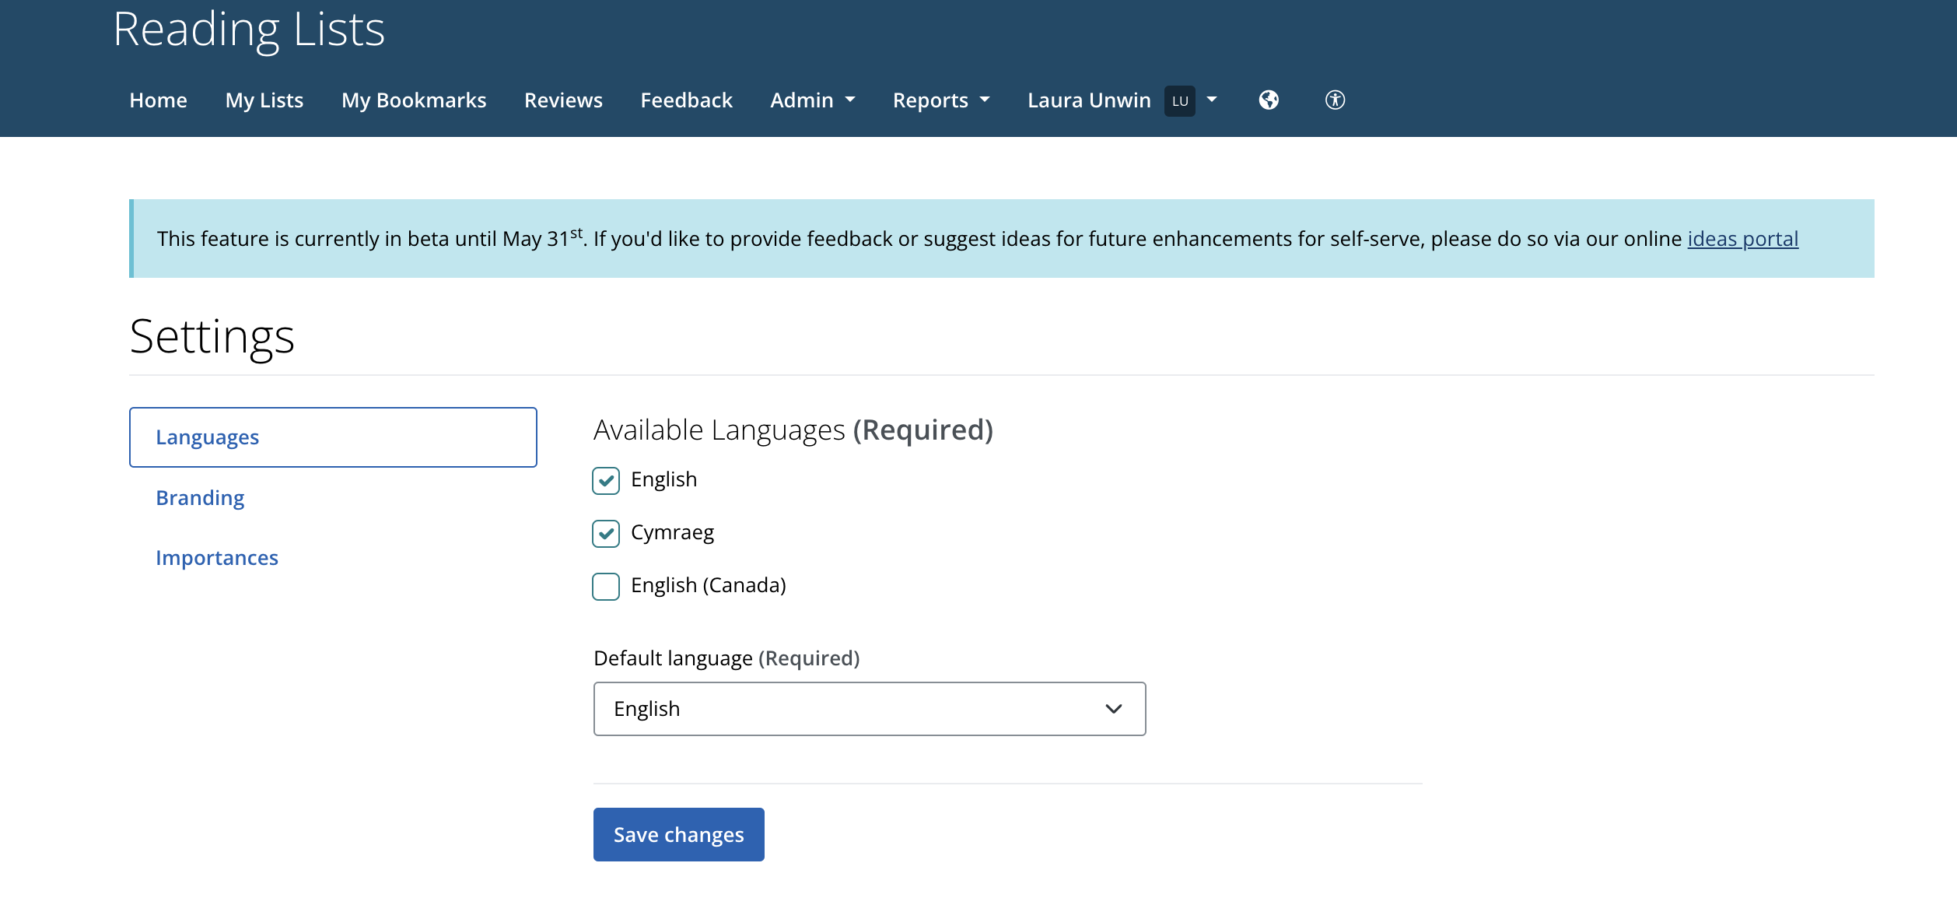Uncheck the Cymraeg language option
Image resolution: width=1957 pixels, height=898 pixels.
click(x=605, y=535)
